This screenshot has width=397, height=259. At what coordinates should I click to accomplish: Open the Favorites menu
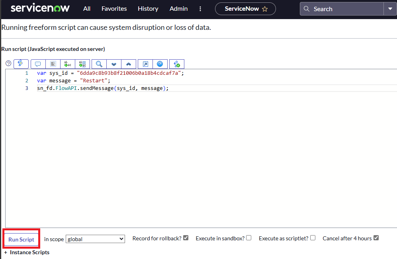(x=114, y=9)
